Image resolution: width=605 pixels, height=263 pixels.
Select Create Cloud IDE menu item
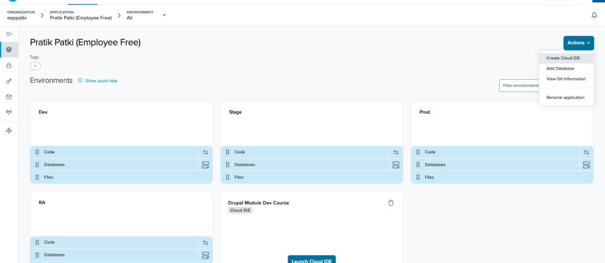pyautogui.click(x=563, y=58)
